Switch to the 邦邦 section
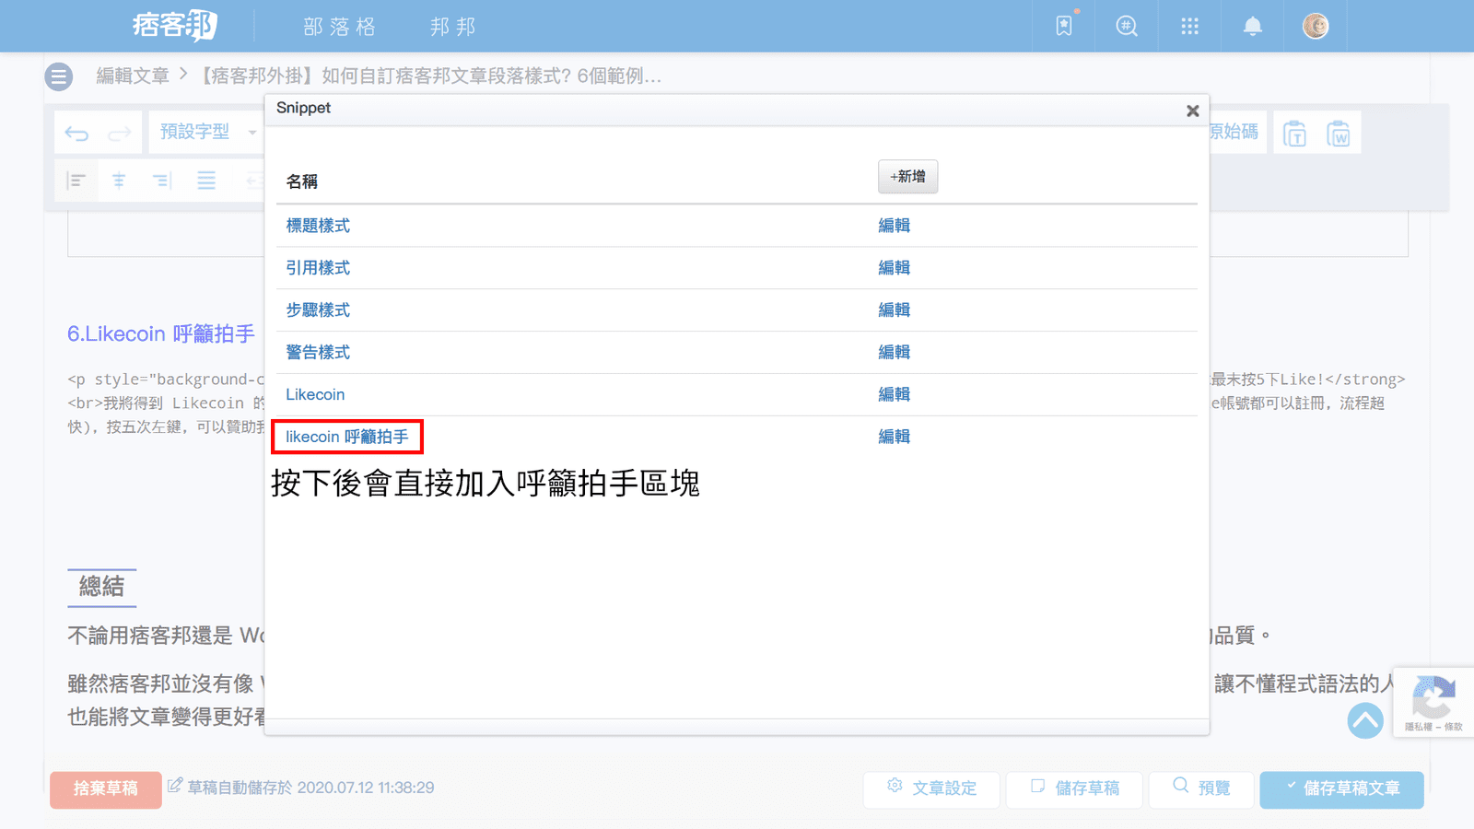1474x829 pixels. [x=451, y=27]
